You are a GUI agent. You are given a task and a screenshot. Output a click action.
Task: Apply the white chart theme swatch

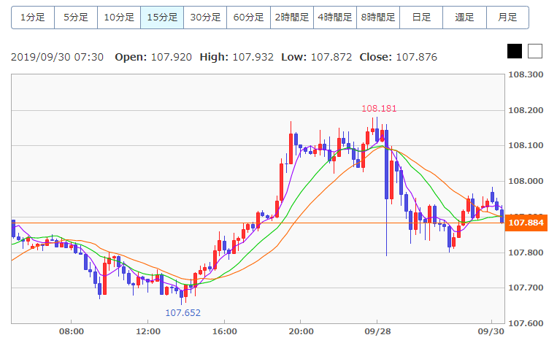535,50
